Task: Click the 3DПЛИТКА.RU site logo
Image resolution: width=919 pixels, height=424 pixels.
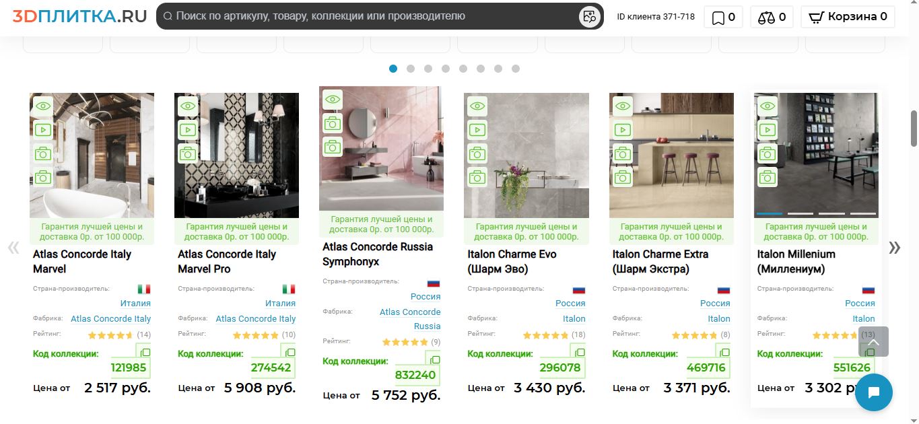Action: click(79, 17)
